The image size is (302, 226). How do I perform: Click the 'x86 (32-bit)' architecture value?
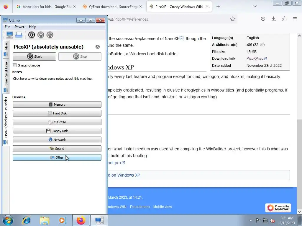coord(255,45)
